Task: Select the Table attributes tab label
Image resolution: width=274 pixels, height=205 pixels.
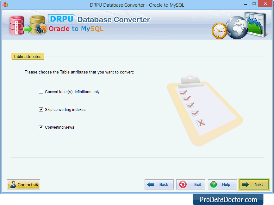Action: point(28,56)
